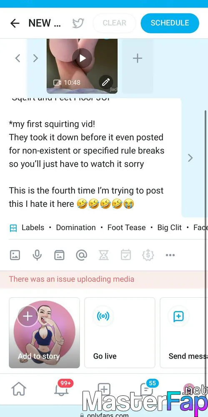Viewport: 208px width, 417px height.
Task: Open the Labels list icon
Action: [13, 228]
